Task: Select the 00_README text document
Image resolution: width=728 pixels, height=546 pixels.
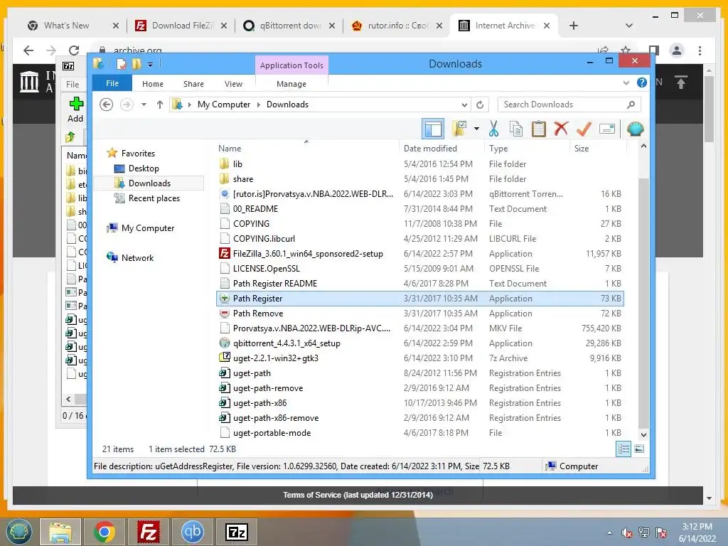Action: point(420,209)
